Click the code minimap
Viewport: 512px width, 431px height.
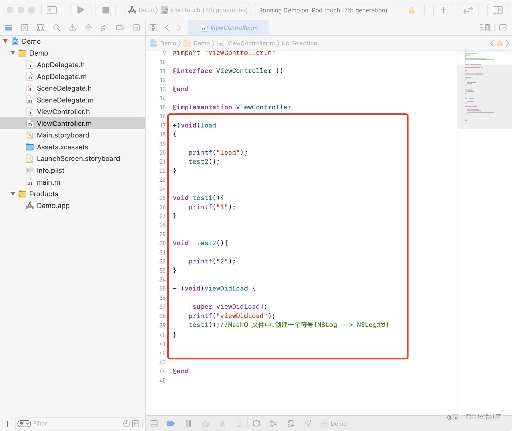coord(485,90)
